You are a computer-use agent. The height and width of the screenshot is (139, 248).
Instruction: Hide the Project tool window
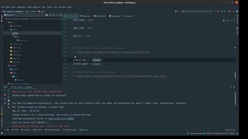pyautogui.click(x=61, y=15)
